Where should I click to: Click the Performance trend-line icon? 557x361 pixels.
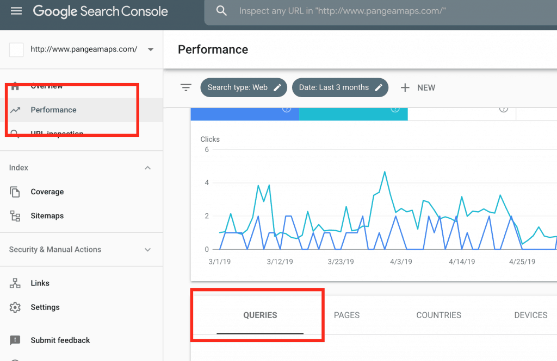pyautogui.click(x=15, y=110)
